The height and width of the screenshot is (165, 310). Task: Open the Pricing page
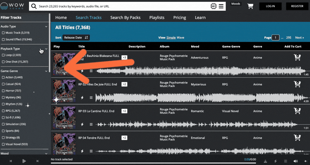tap(180, 17)
